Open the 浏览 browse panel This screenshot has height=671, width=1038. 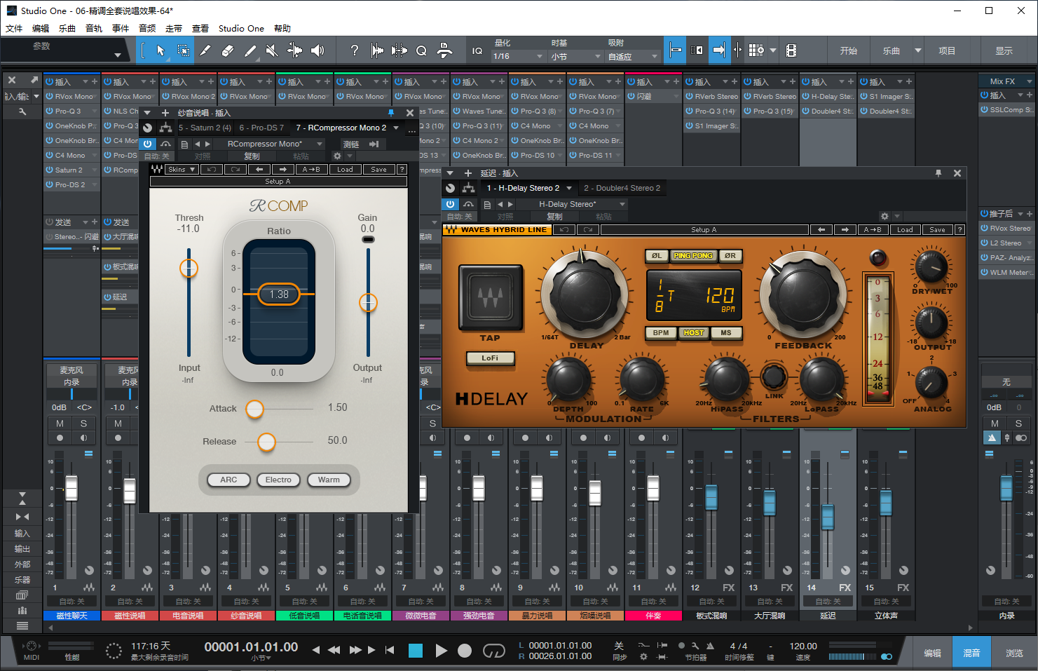pyautogui.click(x=1014, y=653)
